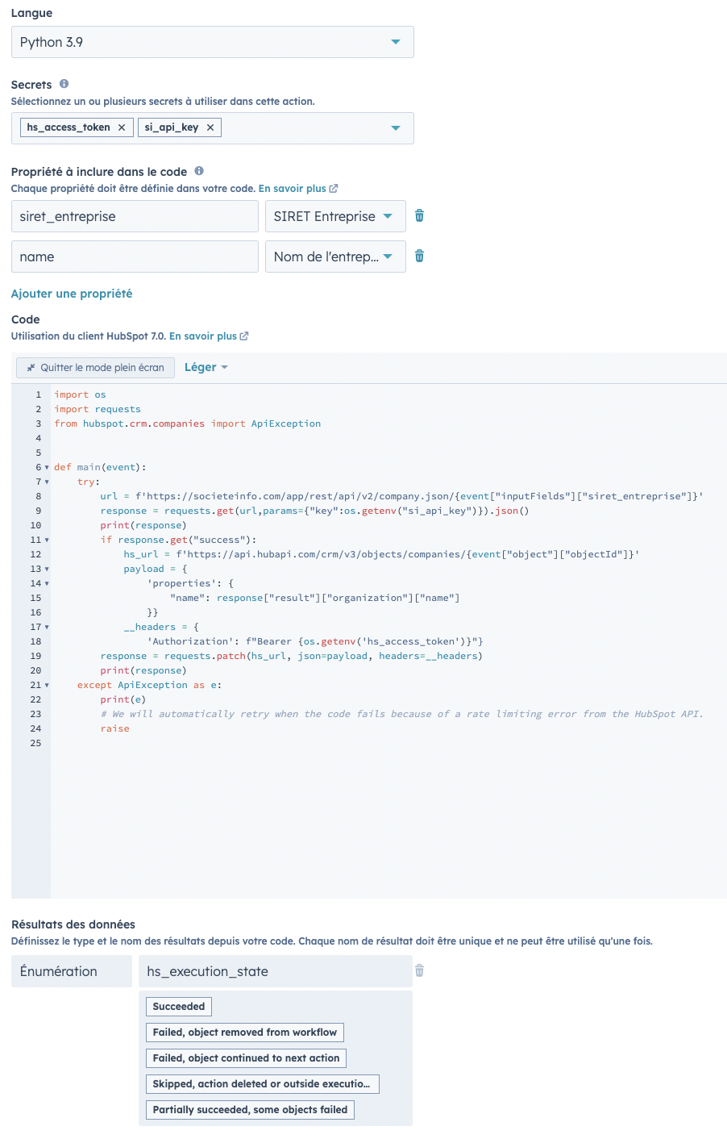This screenshot has width=727, height=1139.
Task: Delete the name property row
Action: 419,256
